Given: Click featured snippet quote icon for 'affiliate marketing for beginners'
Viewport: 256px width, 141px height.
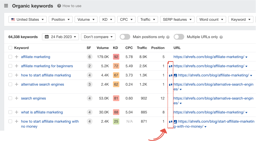Looking at the screenshot, I should [x=170, y=66].
